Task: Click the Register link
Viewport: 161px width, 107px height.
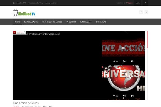Action: (130, 3)
